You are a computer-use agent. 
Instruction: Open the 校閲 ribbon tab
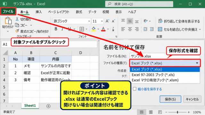pos(106,12)
